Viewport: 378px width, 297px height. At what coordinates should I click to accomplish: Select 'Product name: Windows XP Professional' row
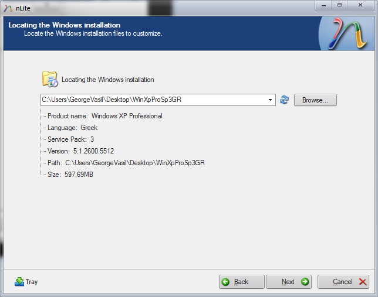pyautogui.click(x=105, y=116)
